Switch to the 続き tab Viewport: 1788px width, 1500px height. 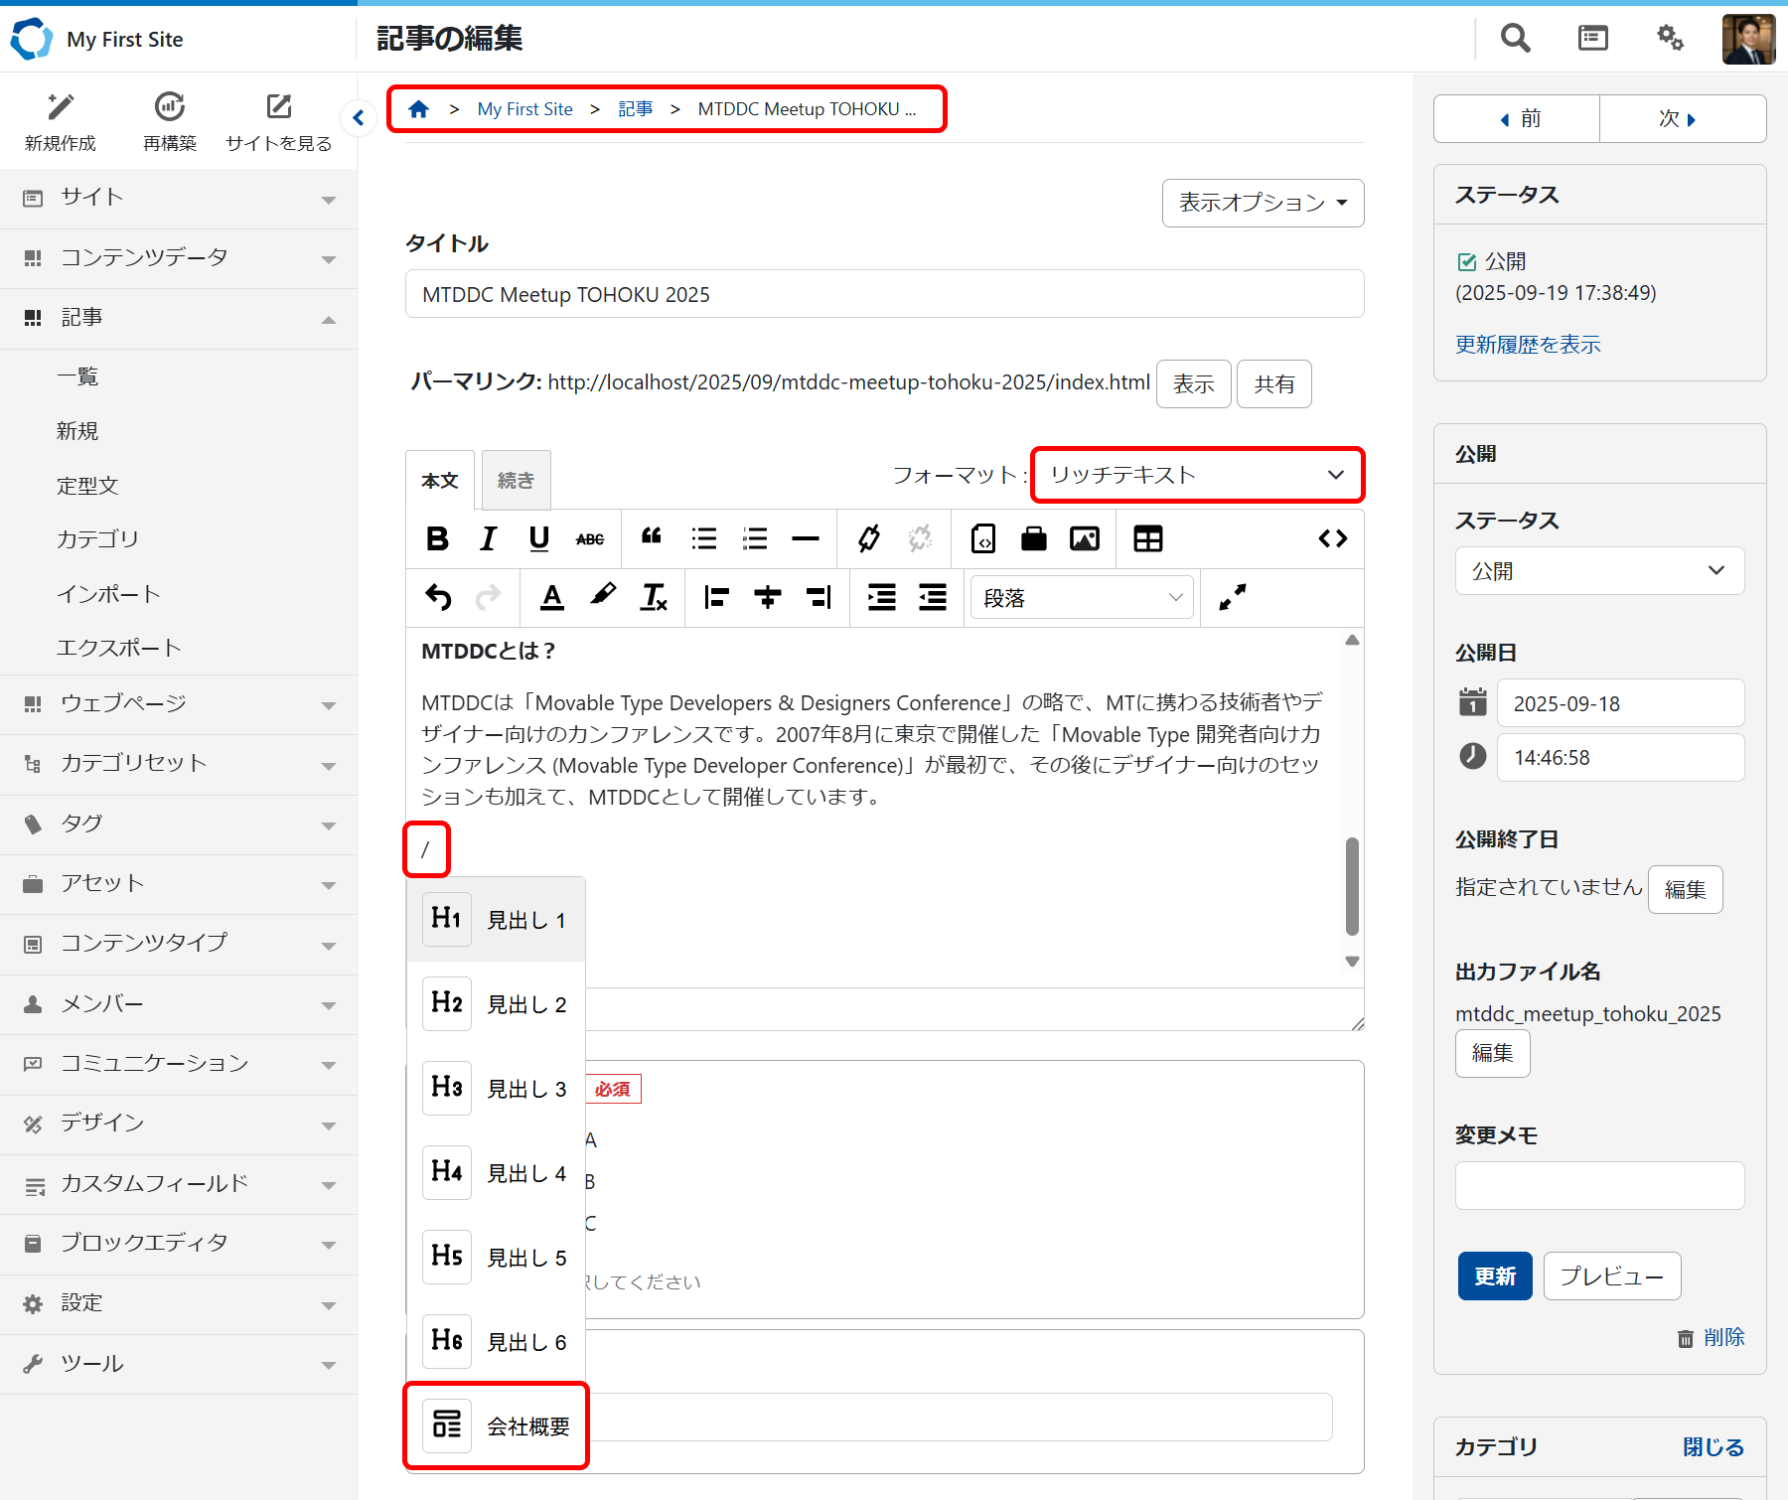click(516, 481)
